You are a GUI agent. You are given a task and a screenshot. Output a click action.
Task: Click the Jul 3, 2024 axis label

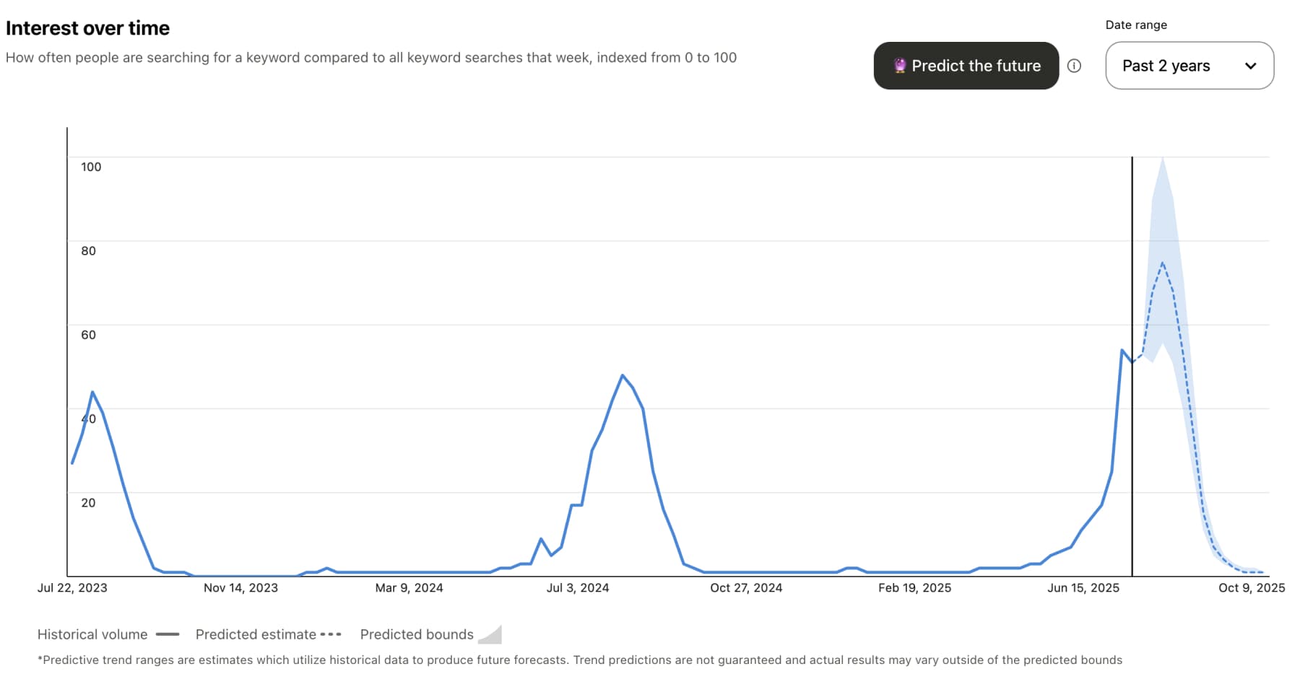point(578,588)
